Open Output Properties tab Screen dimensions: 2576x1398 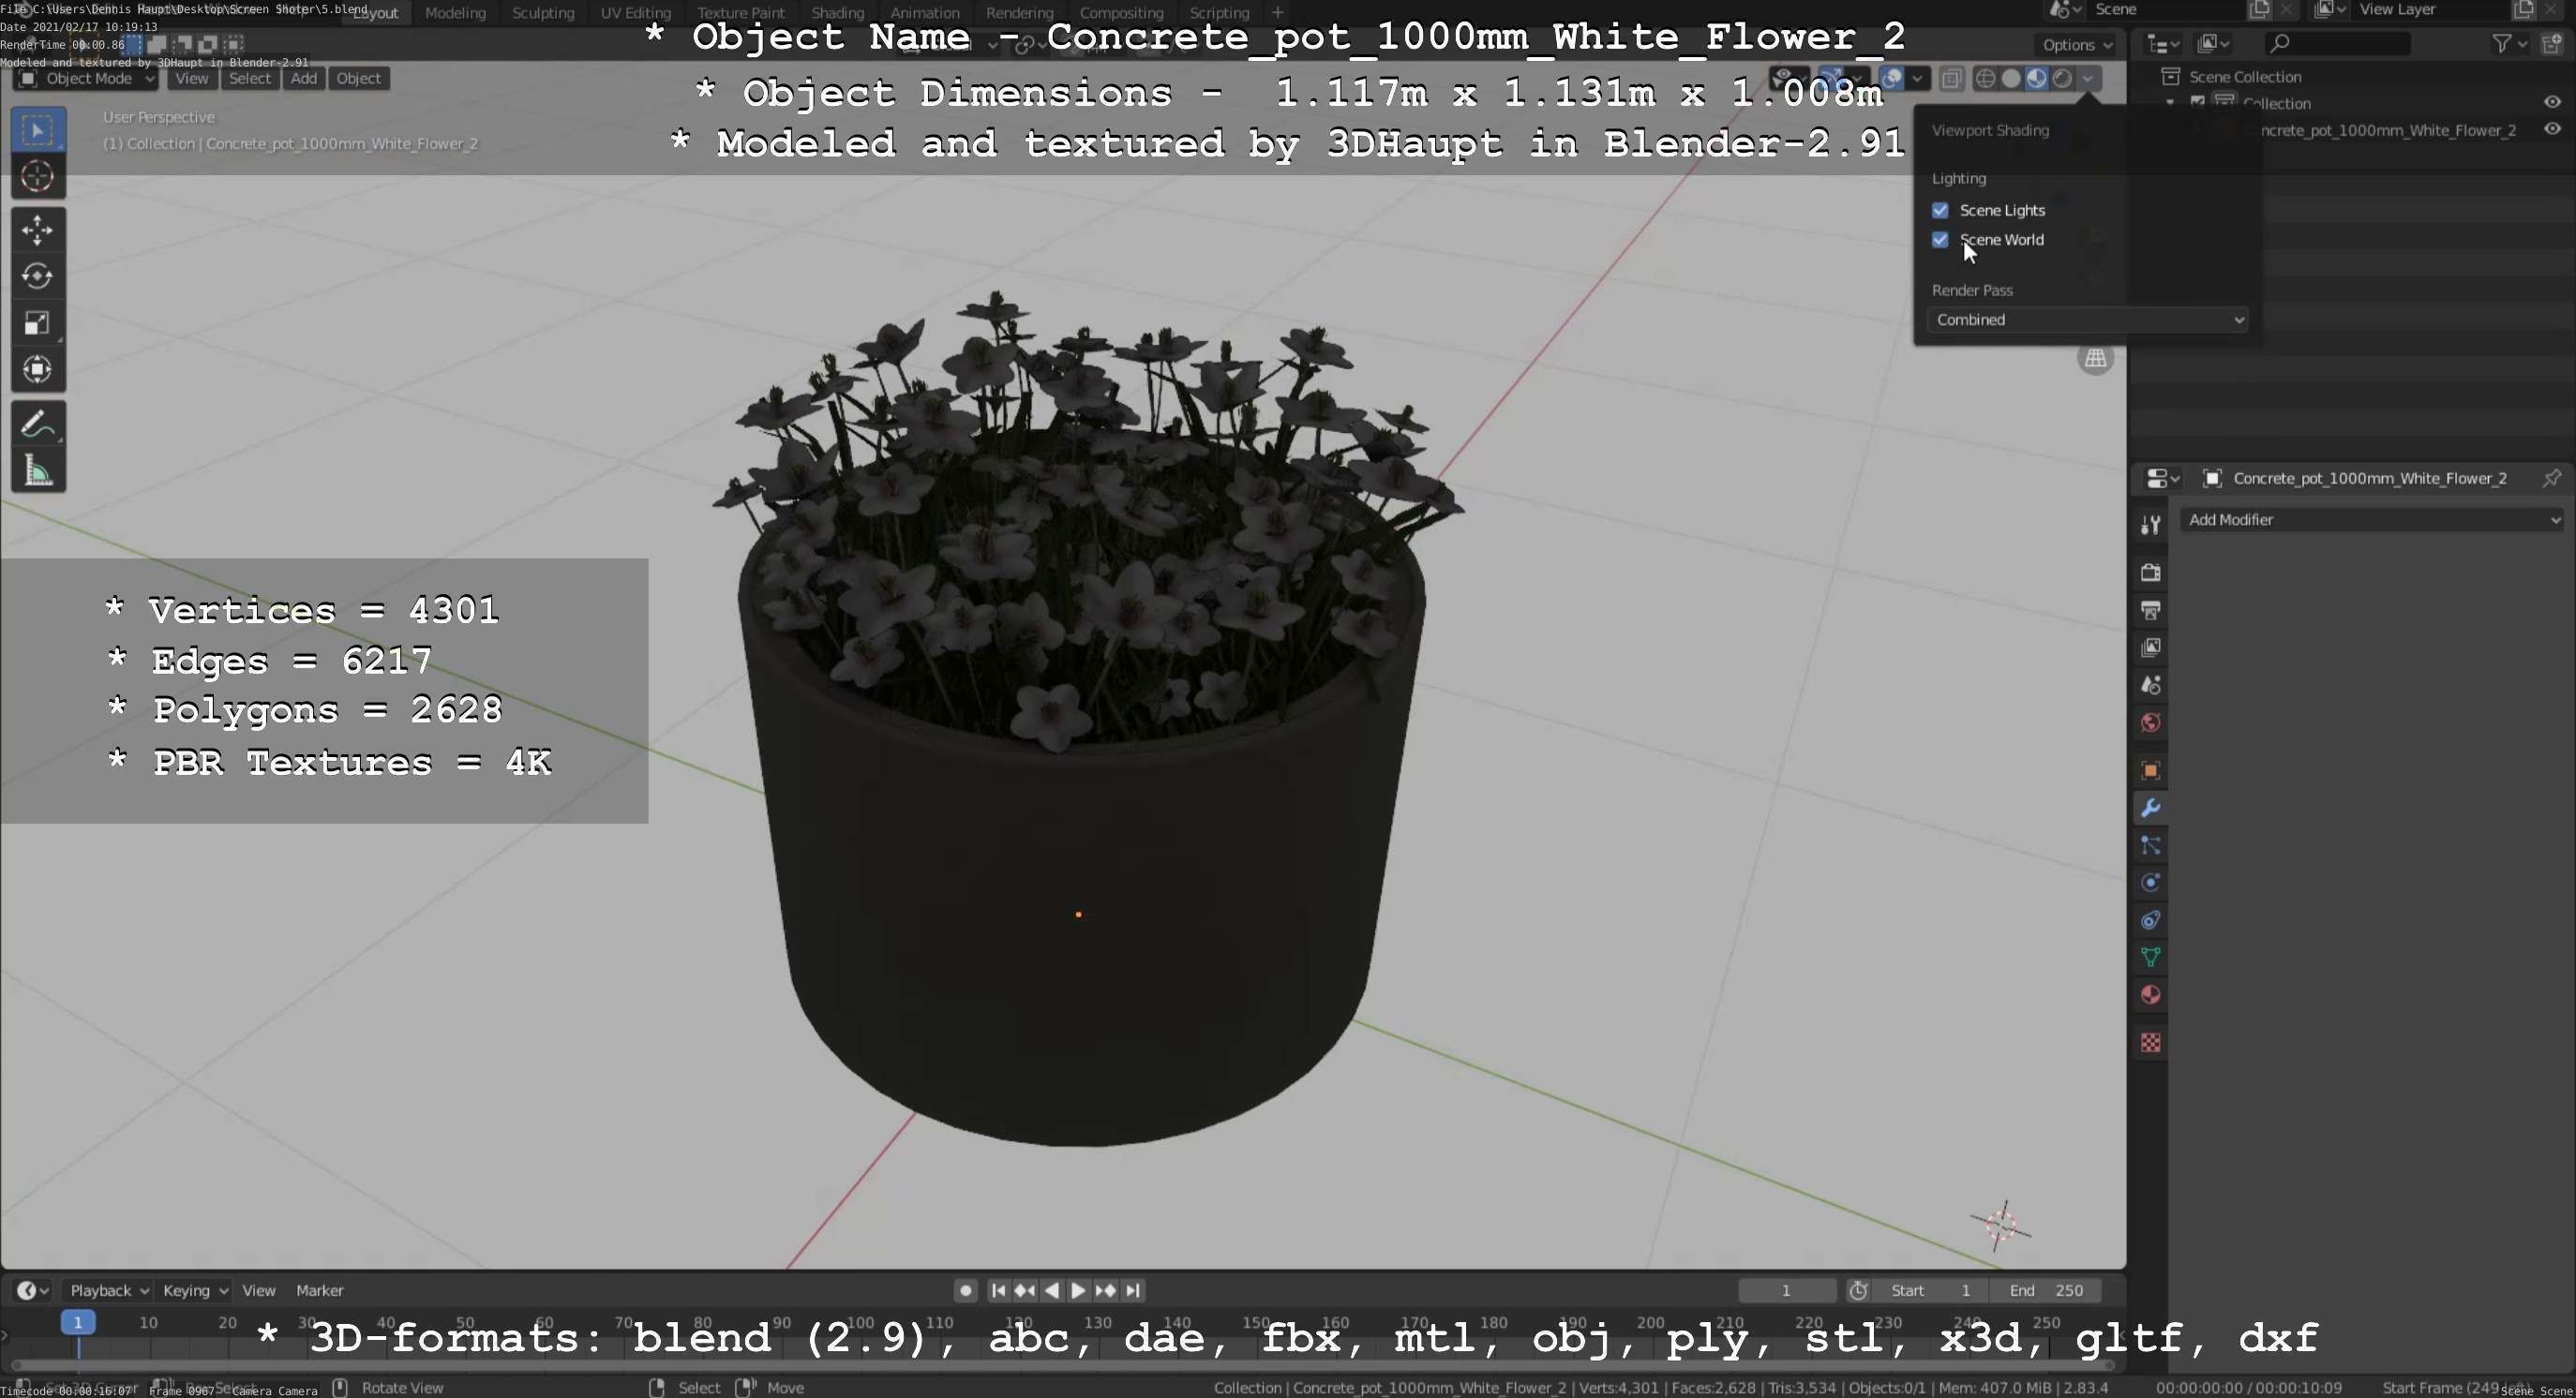pyautogui.click(x=2150, y=610)
